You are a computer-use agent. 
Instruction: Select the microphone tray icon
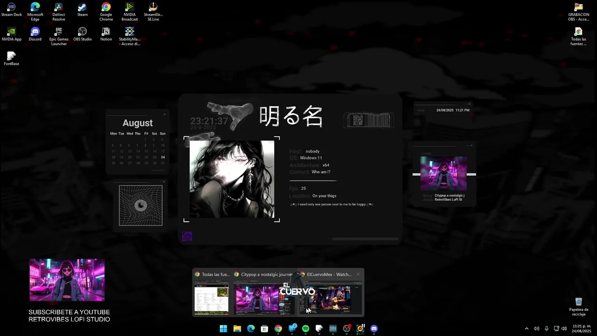click(546, 329)
